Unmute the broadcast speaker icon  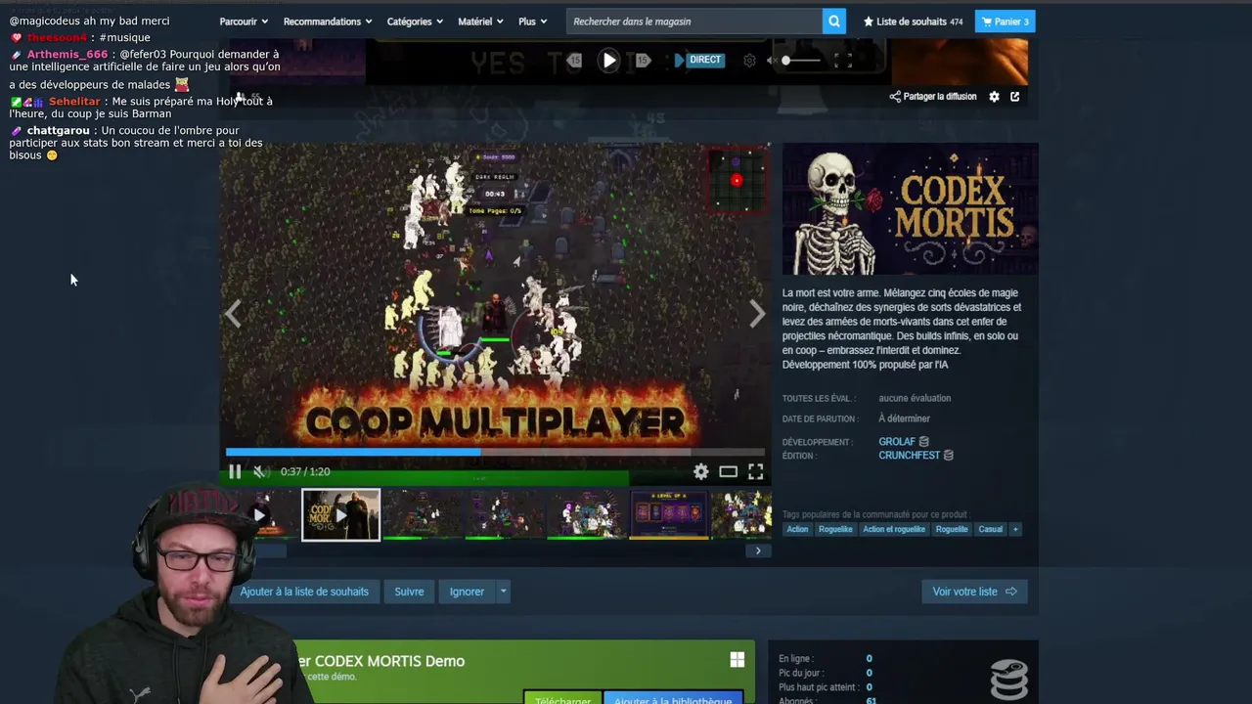point(772,61)
